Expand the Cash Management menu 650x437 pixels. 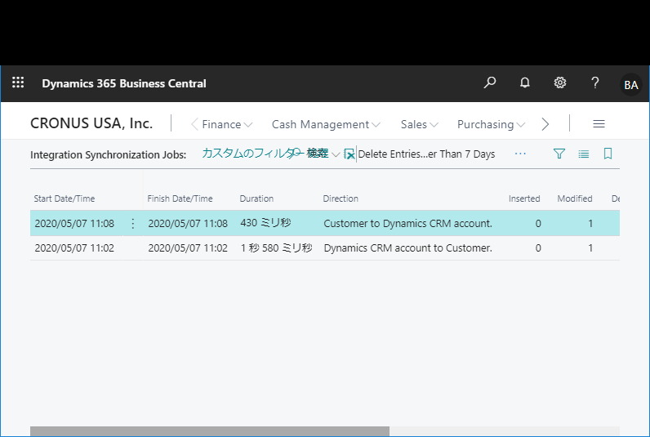coord(326,124)
